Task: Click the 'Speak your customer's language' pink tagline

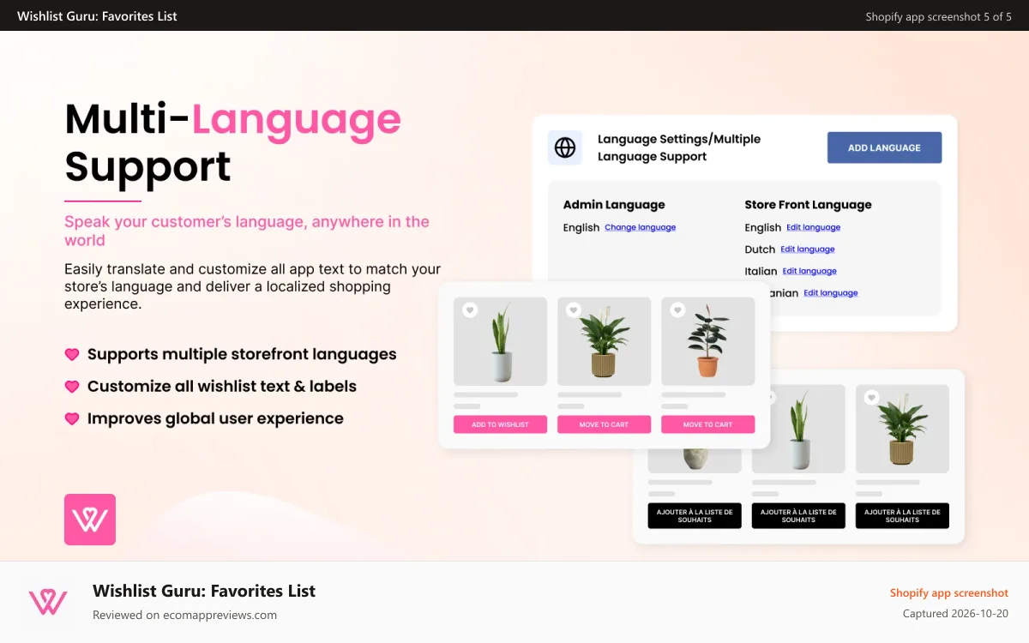Action: (x=247, y=231)
